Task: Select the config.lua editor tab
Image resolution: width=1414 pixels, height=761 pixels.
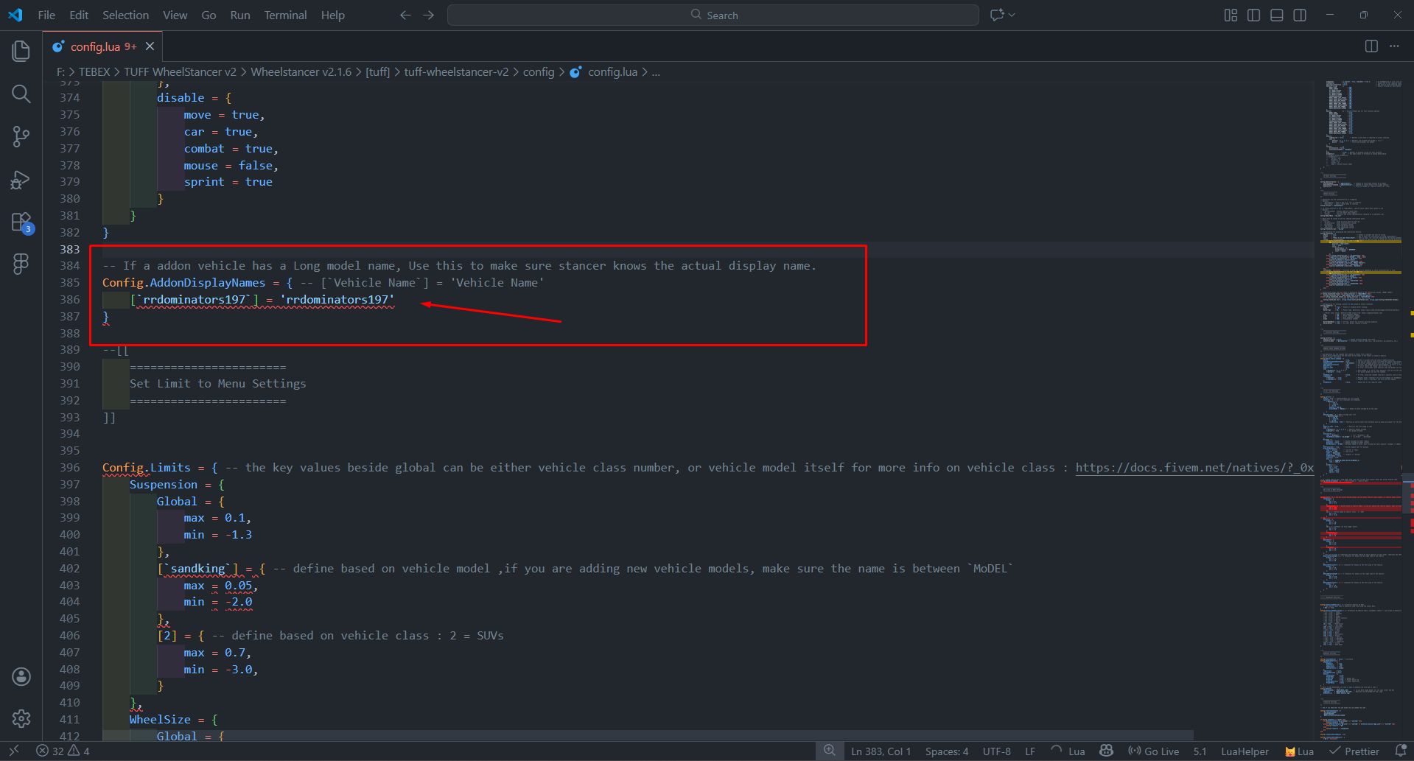Action: [96, 46]
